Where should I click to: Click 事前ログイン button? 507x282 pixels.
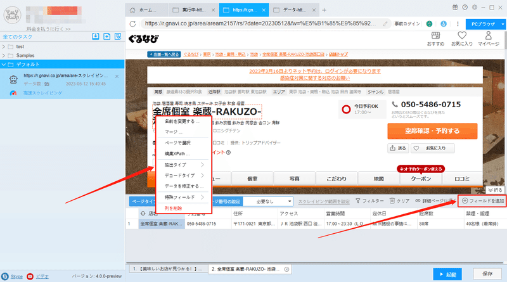point(407,24)
